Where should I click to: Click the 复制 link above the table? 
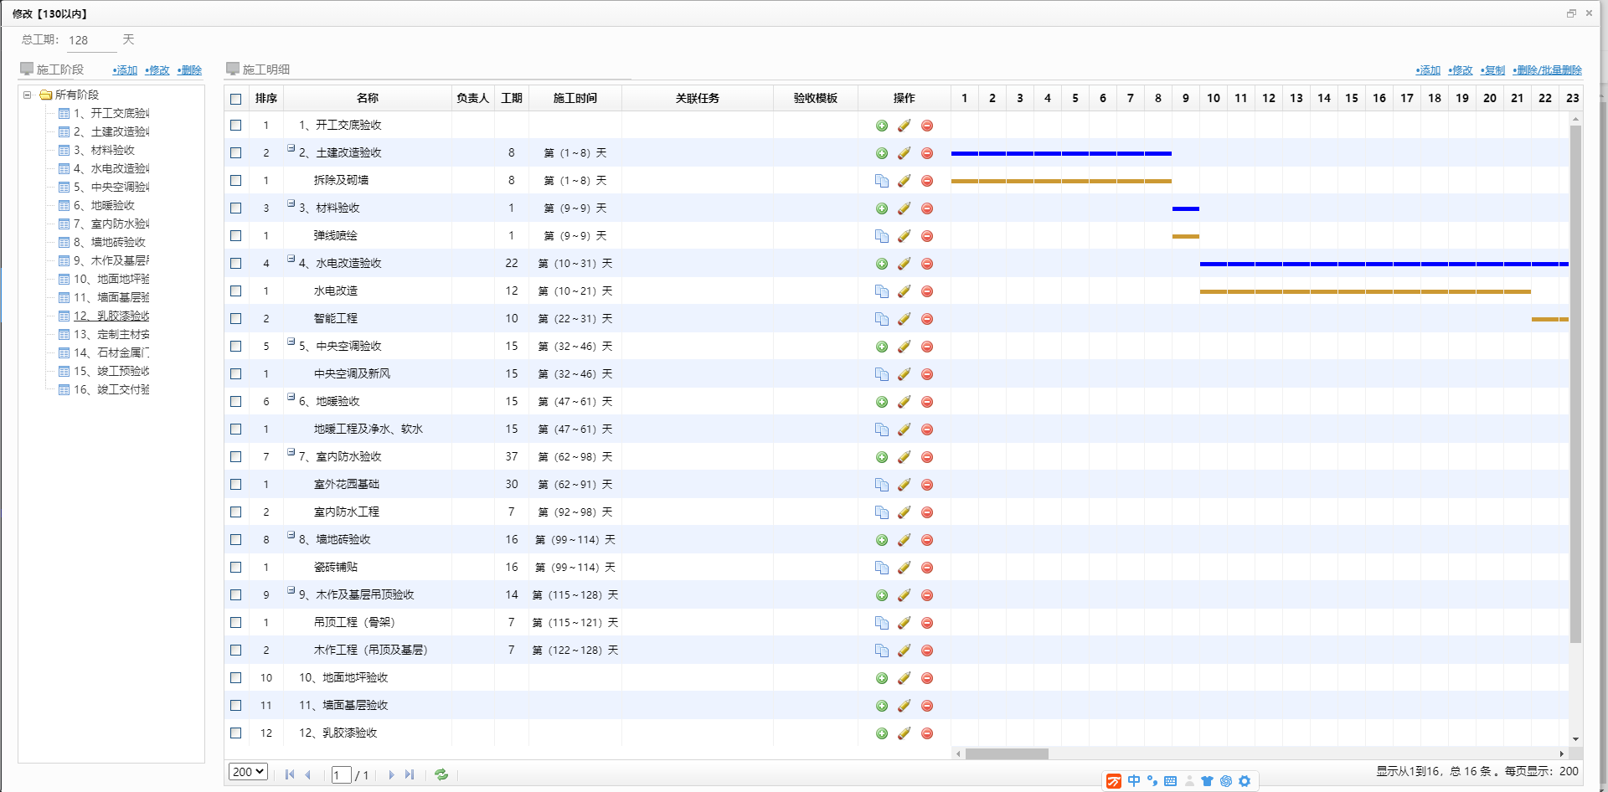click(1492, 70)
